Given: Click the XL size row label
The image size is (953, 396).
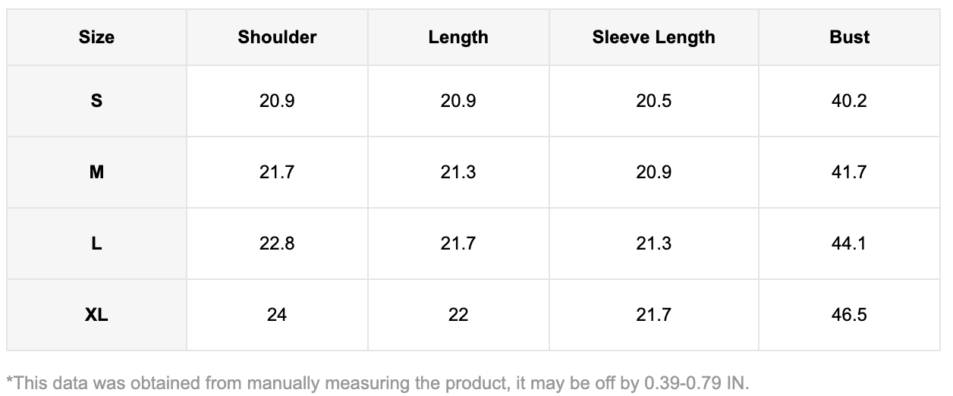Looking at the screenshot, I should point(96,315).
